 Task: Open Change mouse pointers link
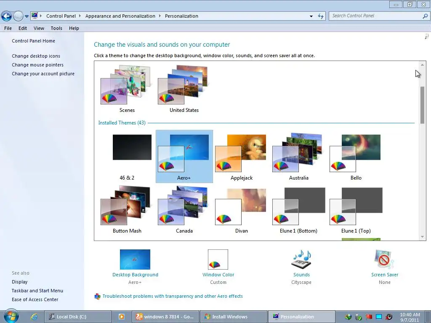point(37,64)
